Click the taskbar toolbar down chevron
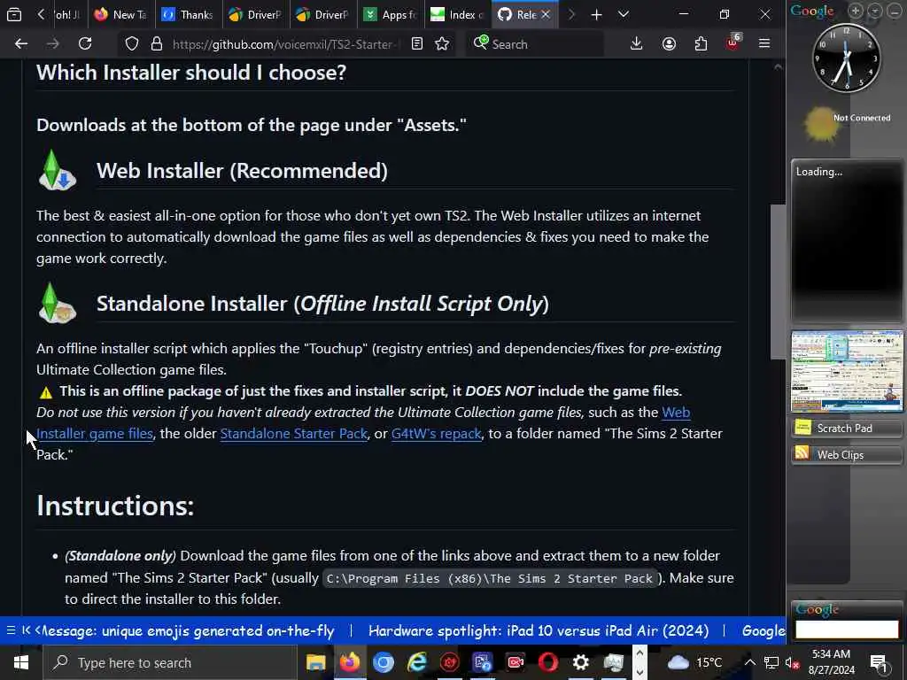Image resolution: width=907 pixels, height=680 pixels. point(640,672)
